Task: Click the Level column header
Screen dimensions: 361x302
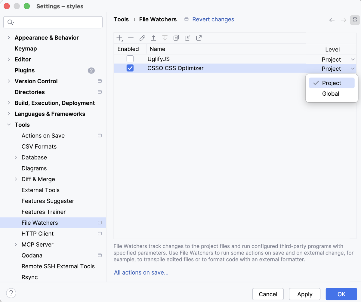Action: 339,49
